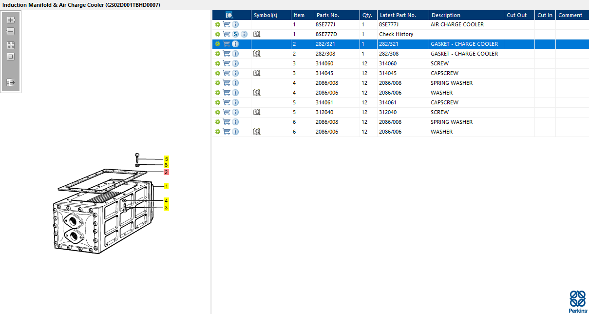This screenshot has height=314, width=589.
Task: Open the symbol icon for 282/308
Action: [257, 54]
